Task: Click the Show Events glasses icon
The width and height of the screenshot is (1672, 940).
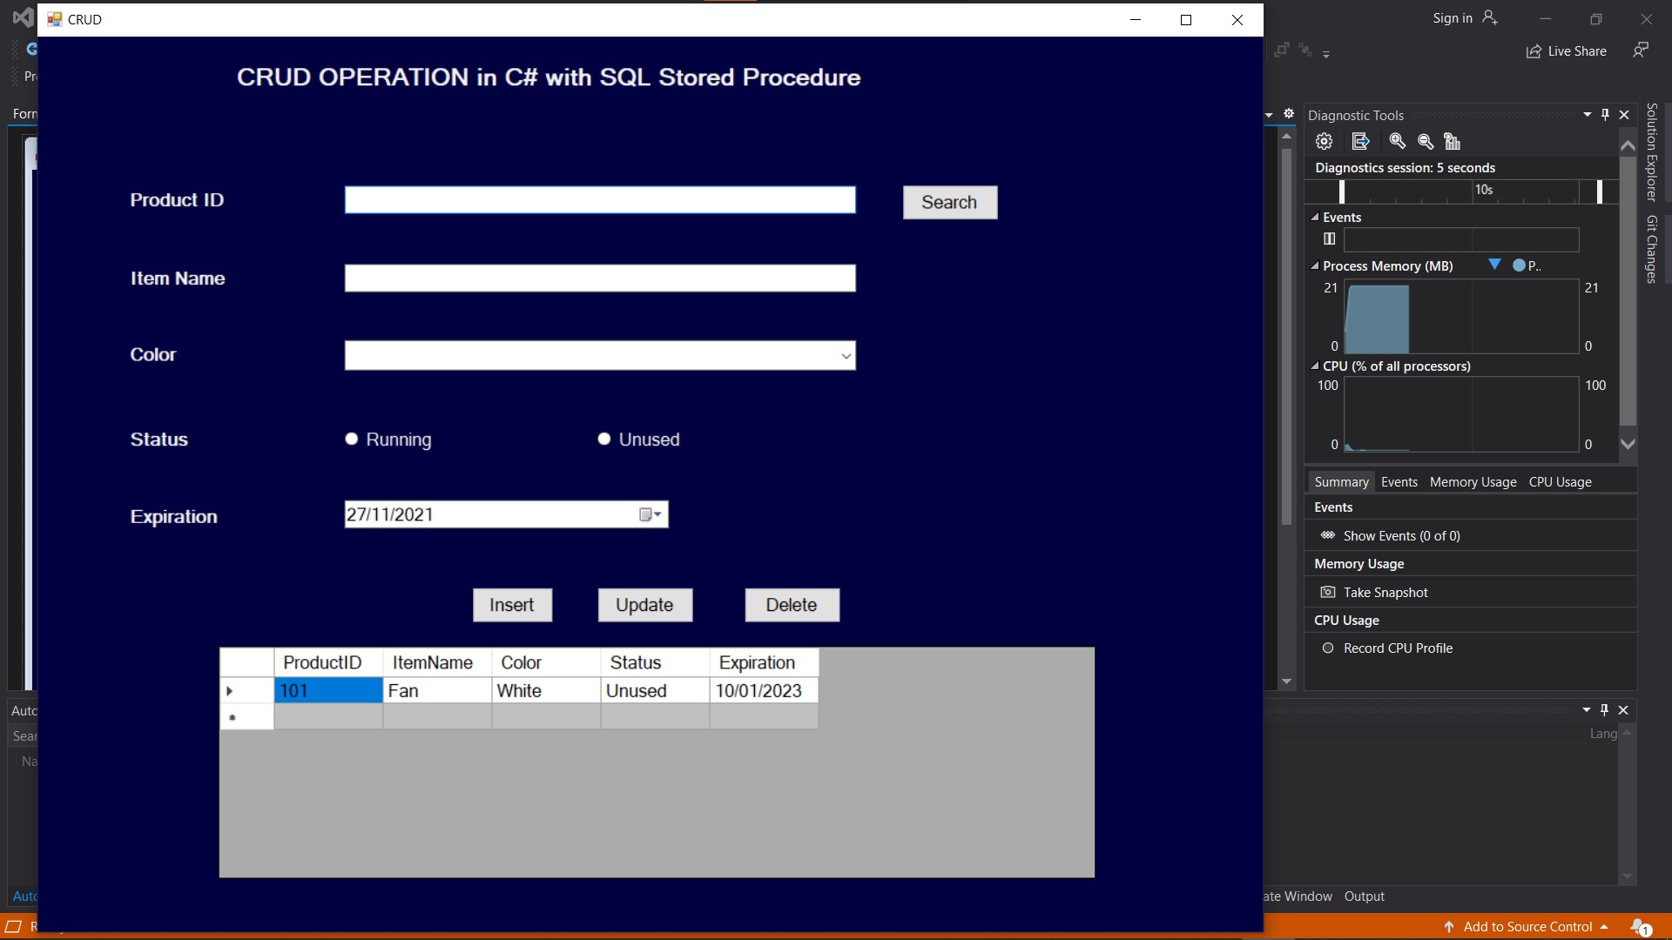Action: [x=1328, y=535]
